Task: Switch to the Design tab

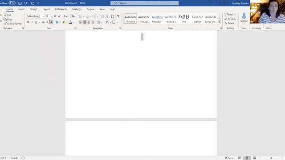Action: [x=33, y=9]
